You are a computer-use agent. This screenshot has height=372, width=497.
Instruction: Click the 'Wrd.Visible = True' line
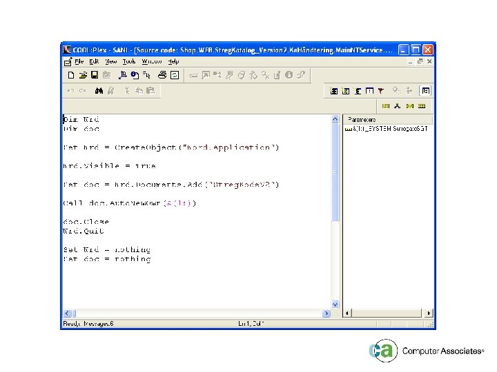tap(109, 166)
